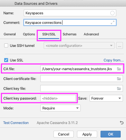Apply the data source settings
Viewport: 126px width, 140px height.
point(87,134)
